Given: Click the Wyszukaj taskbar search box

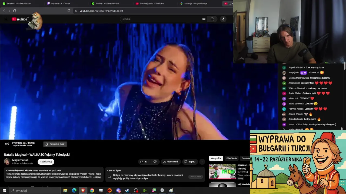Looking at the screenshot, I should coord(35,190).
